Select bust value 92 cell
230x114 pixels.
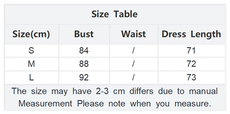[x=84, y=78]
